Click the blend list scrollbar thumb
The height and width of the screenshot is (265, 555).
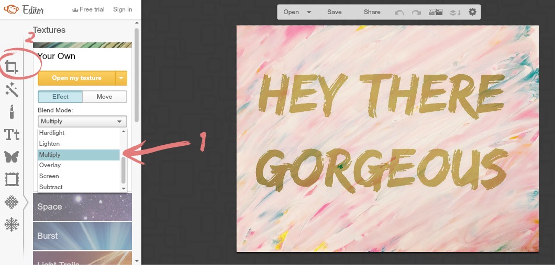[x=124, y=170]
